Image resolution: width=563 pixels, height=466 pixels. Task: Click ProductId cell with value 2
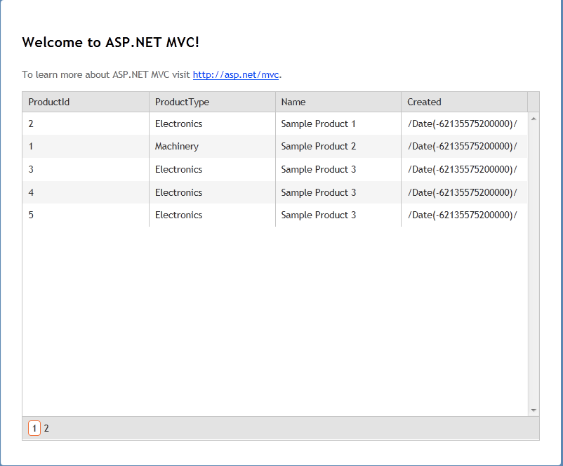31,124
